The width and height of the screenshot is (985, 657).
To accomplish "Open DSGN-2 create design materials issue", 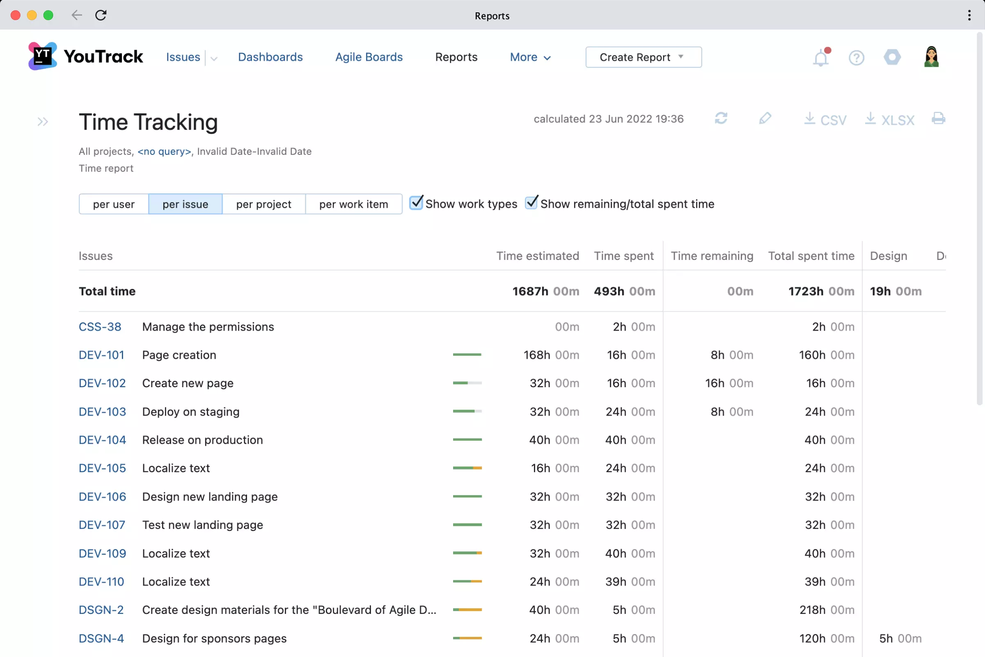I will 101,610.
